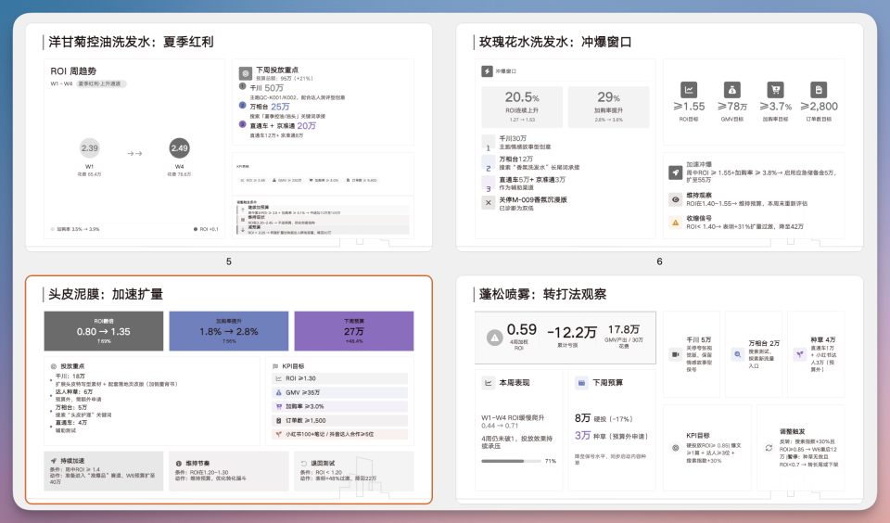The height and width of the screenshot is (523, 890).
Task: Click the ≥78万 GMV target value
Action: [732, 107]
